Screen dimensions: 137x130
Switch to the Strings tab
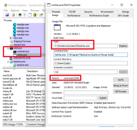[x=125, y=12]
